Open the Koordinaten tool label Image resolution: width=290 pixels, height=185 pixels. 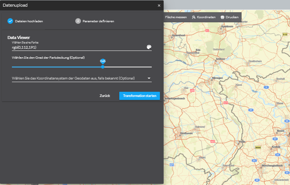(x=206, y=17)
